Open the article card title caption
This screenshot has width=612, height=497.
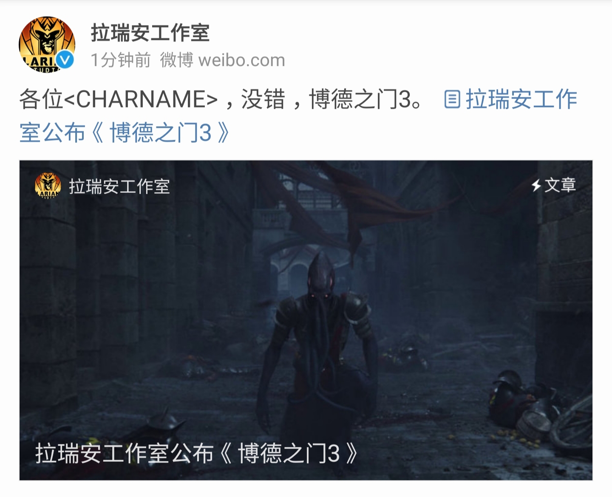coord(196,453)
